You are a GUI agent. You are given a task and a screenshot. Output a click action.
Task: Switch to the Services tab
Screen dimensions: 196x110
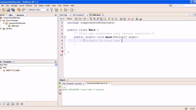click(x=20, y=15)
